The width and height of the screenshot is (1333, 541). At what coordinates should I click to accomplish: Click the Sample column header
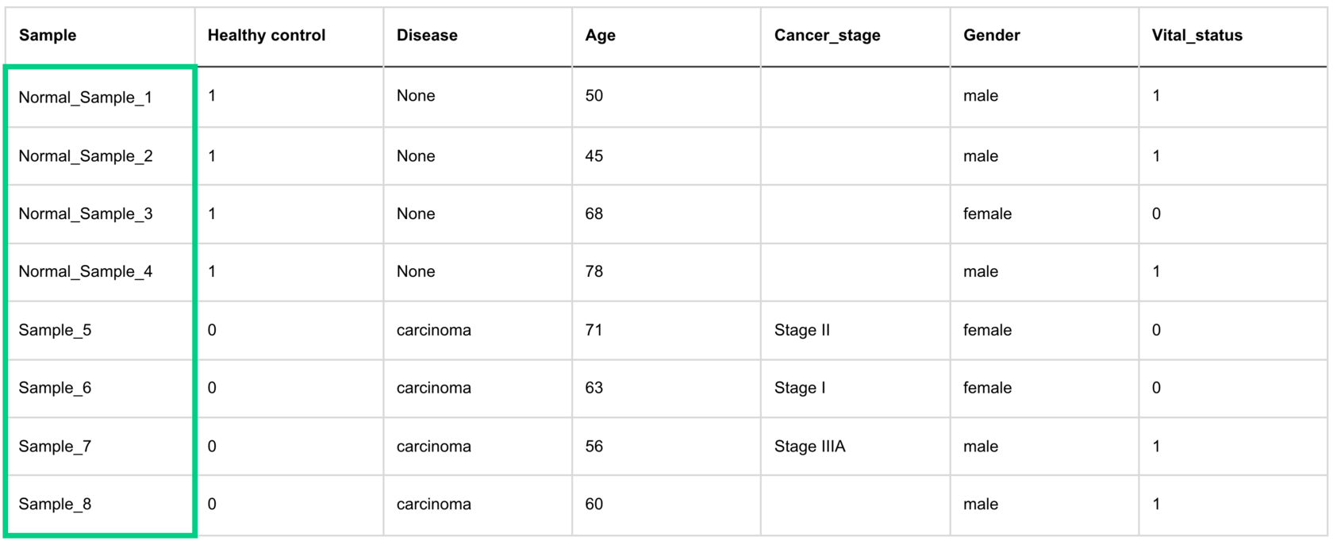[48, 36]
